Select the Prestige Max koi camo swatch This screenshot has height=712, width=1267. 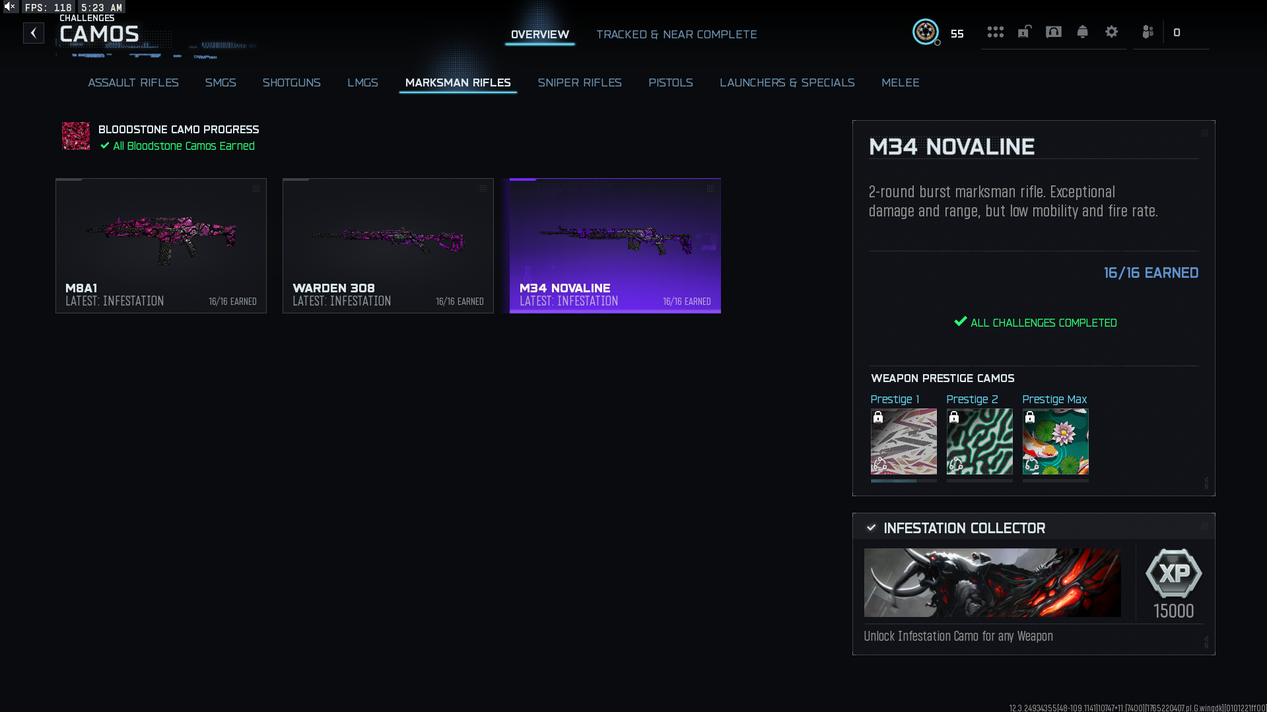point(1055,441)
